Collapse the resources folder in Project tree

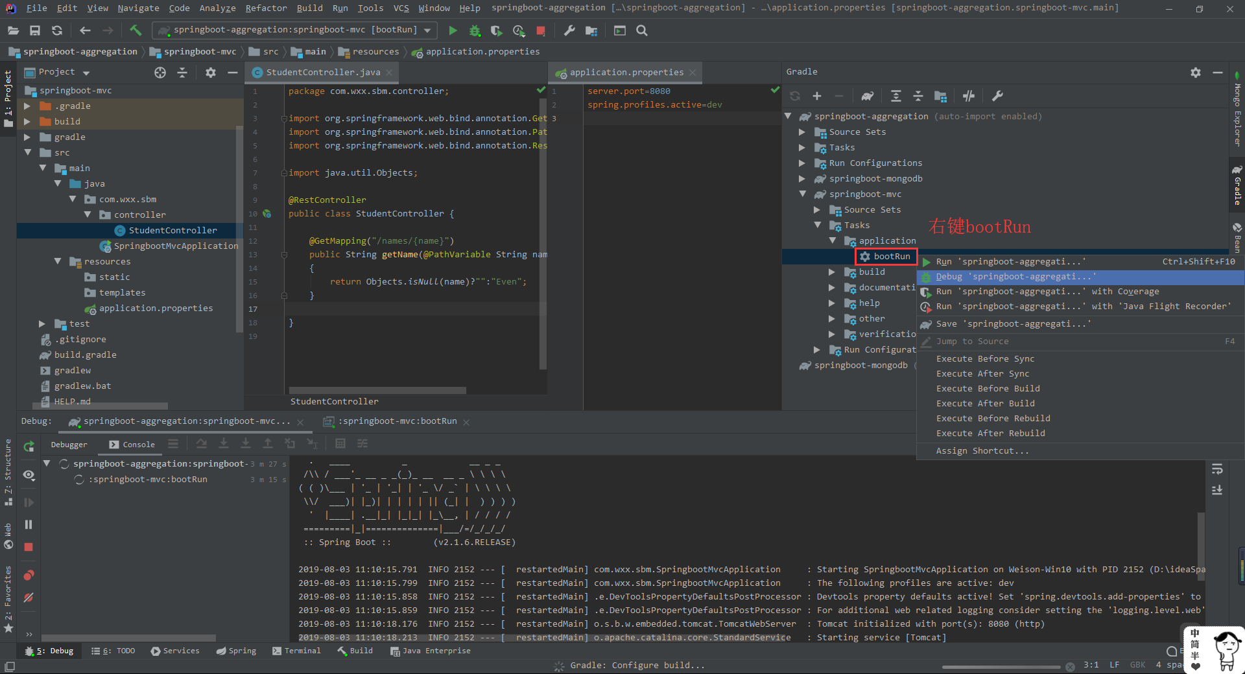(x=57, y=262)
